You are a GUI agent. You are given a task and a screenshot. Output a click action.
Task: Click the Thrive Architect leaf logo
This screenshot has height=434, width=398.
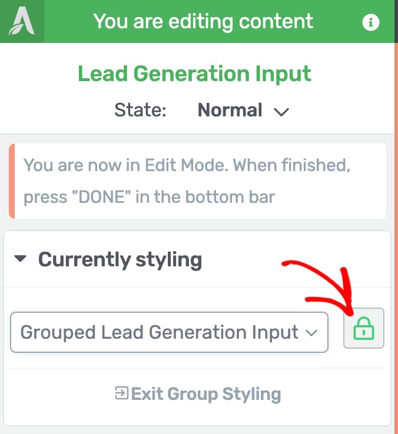[x=22, y=21]
